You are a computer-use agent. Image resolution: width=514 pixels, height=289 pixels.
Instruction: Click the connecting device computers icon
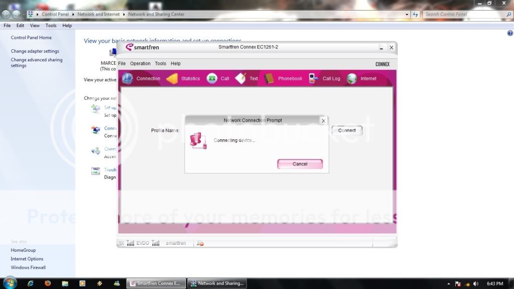pos(198,140)
